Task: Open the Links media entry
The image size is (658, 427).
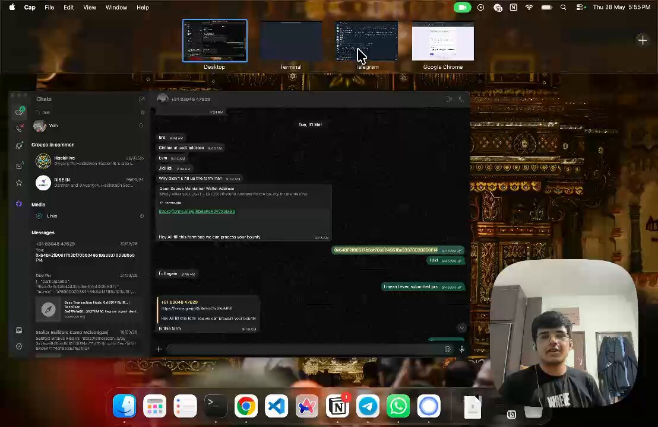Action: tap(89, 216)
